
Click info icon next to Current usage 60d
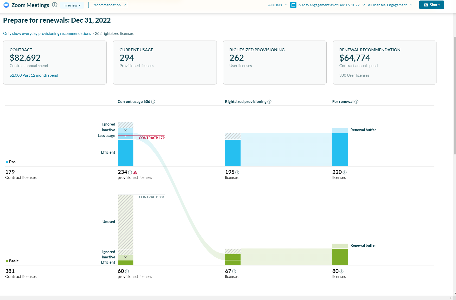[153, 102]
